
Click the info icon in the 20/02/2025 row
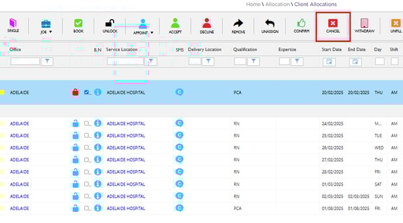[x=98, y=92]
